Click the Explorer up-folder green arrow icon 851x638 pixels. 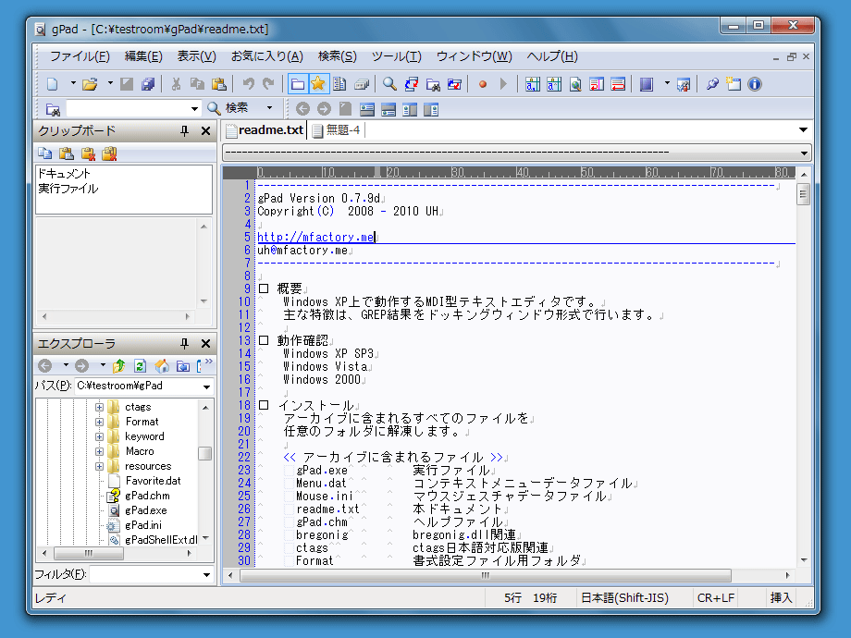click(118, 366)
